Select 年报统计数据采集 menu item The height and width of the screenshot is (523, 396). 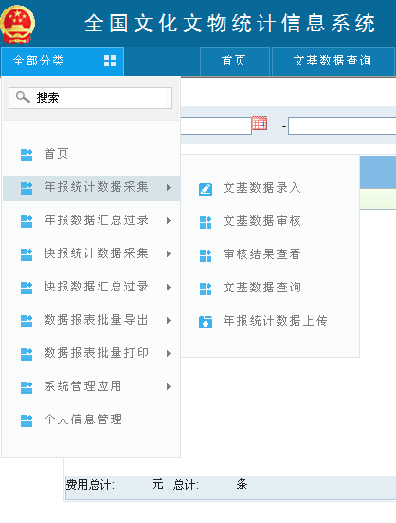91,189
